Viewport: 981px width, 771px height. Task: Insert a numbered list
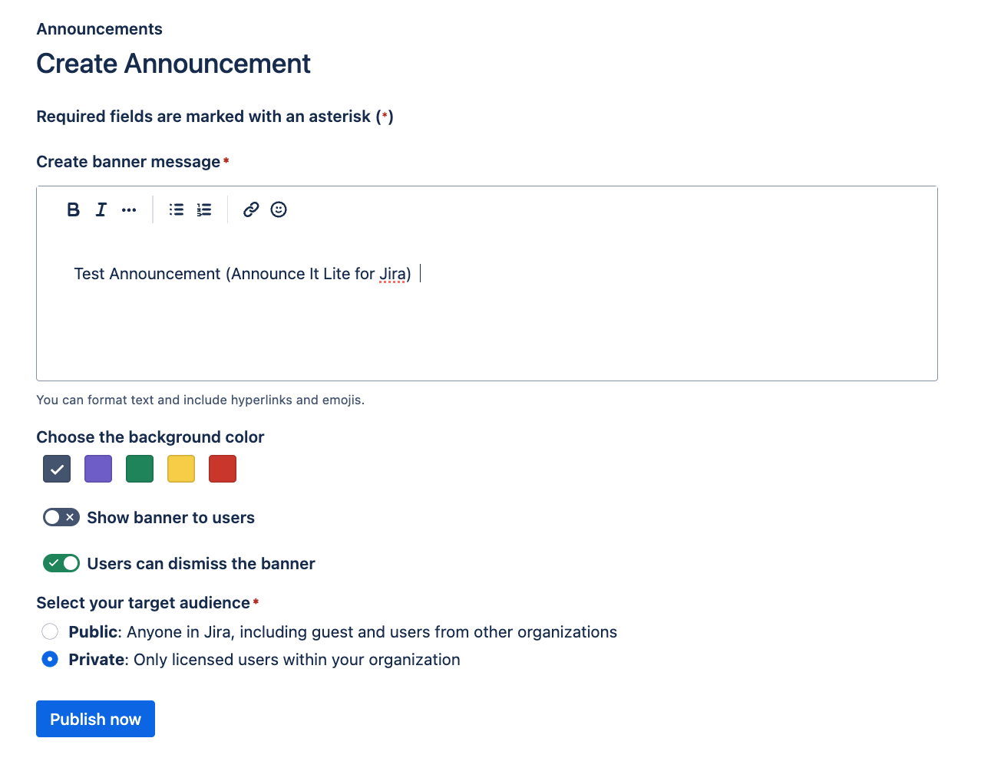204,209
